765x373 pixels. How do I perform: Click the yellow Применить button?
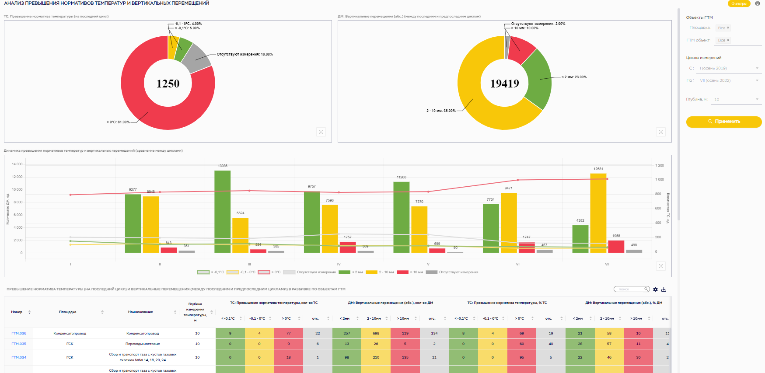point(724,122)
